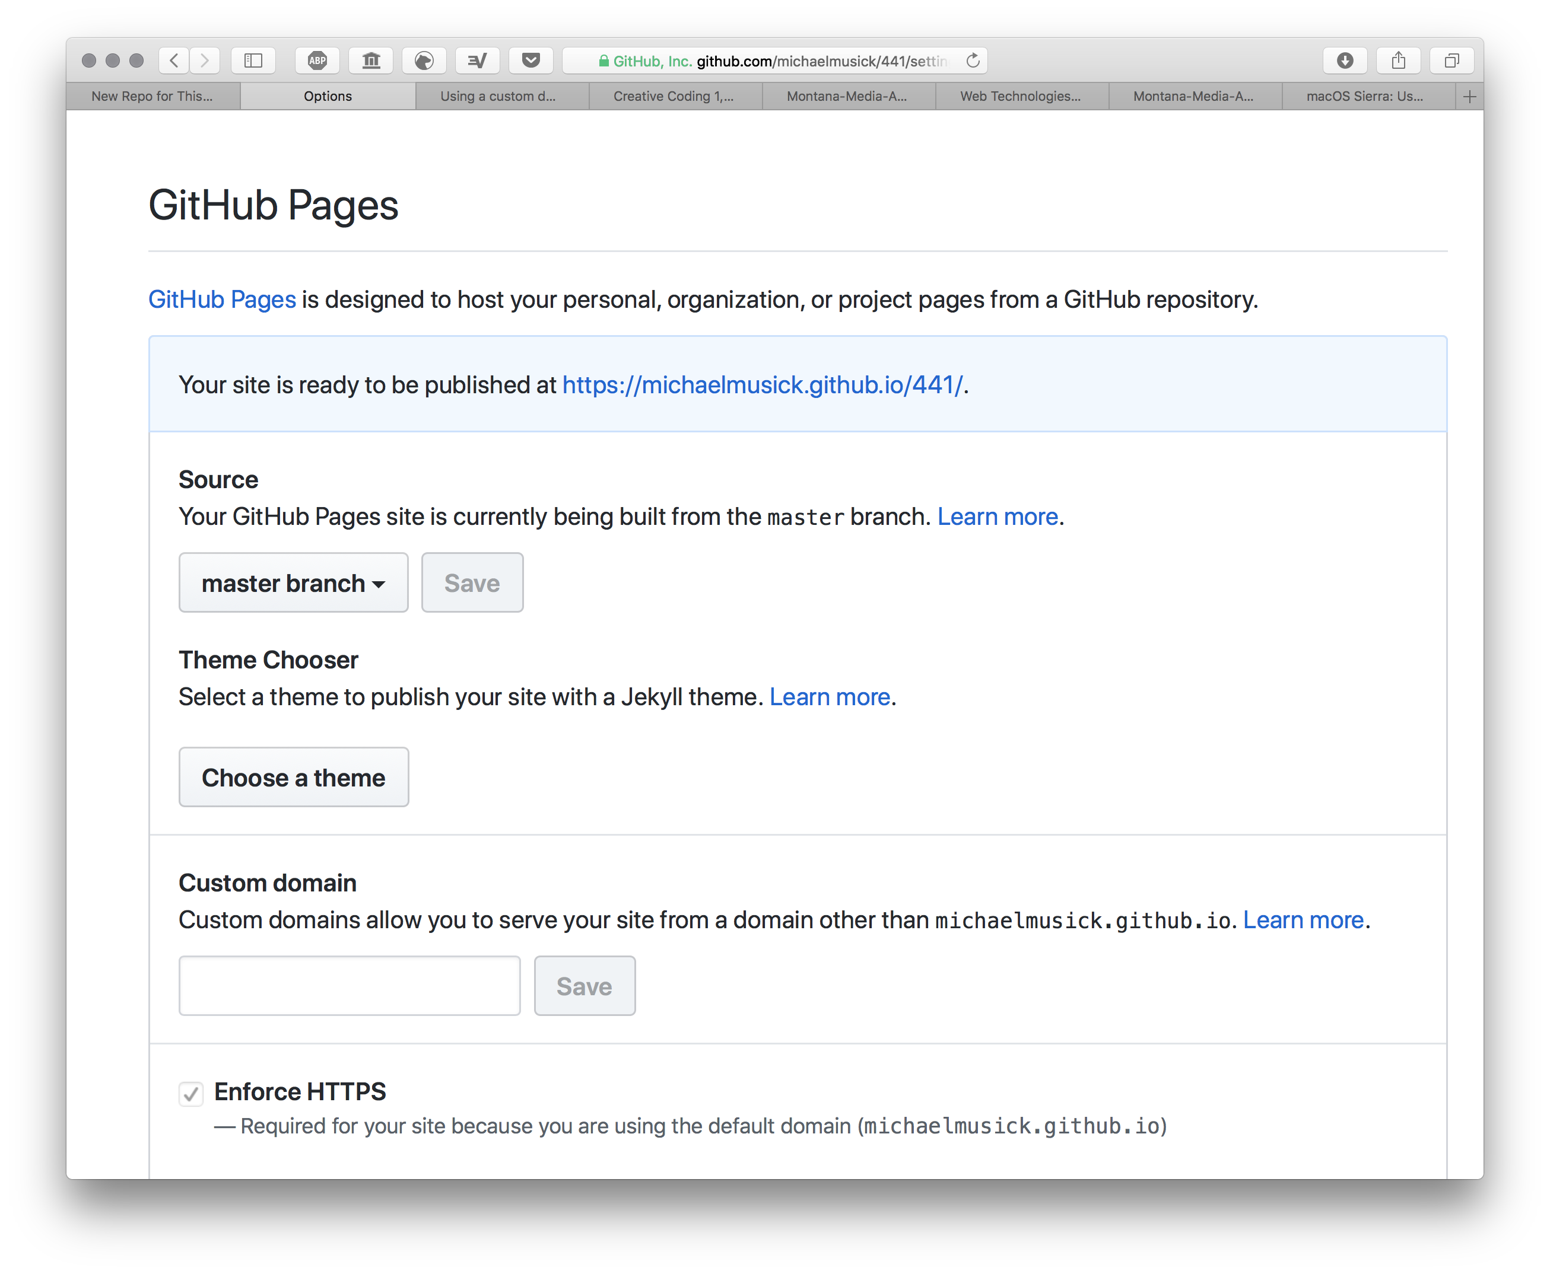Click the red close window button
The image size is (1550, 1274).
(89, 60)
